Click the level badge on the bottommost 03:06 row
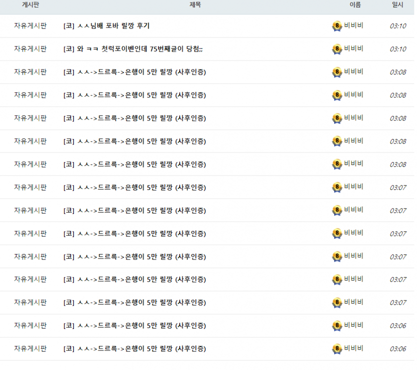Viewport: 417px width, 370px height. (x=337, y=349)
